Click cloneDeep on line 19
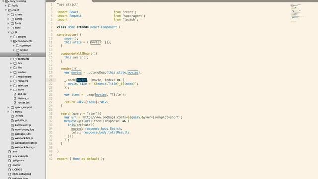The image size is (318, 179). pos(98,72)
